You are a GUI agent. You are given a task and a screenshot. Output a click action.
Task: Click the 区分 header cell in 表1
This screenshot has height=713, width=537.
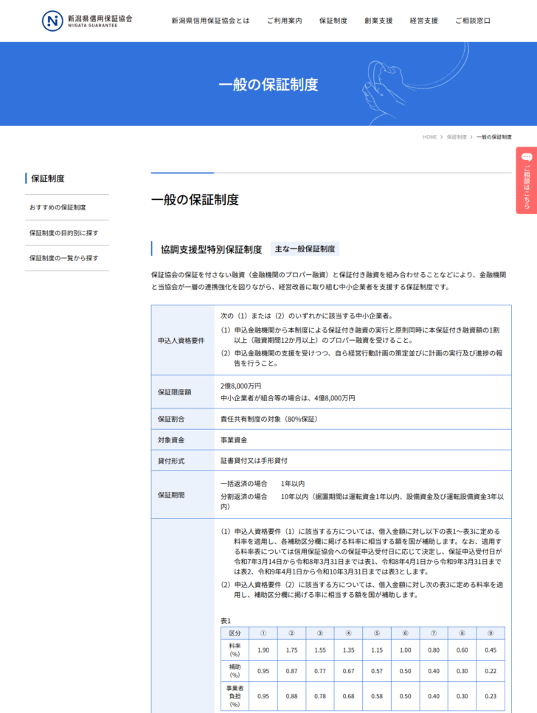point(235,633)
